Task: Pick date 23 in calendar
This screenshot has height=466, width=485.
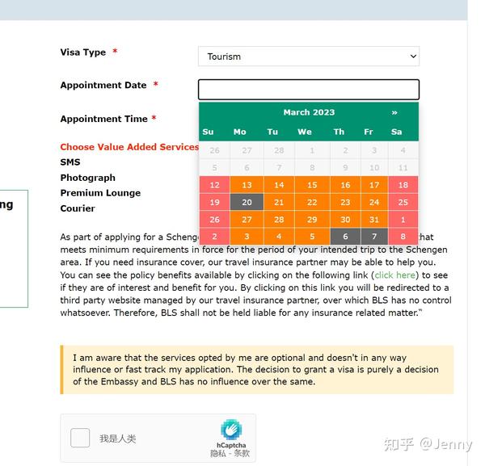Action: click(x=345, y=202)
